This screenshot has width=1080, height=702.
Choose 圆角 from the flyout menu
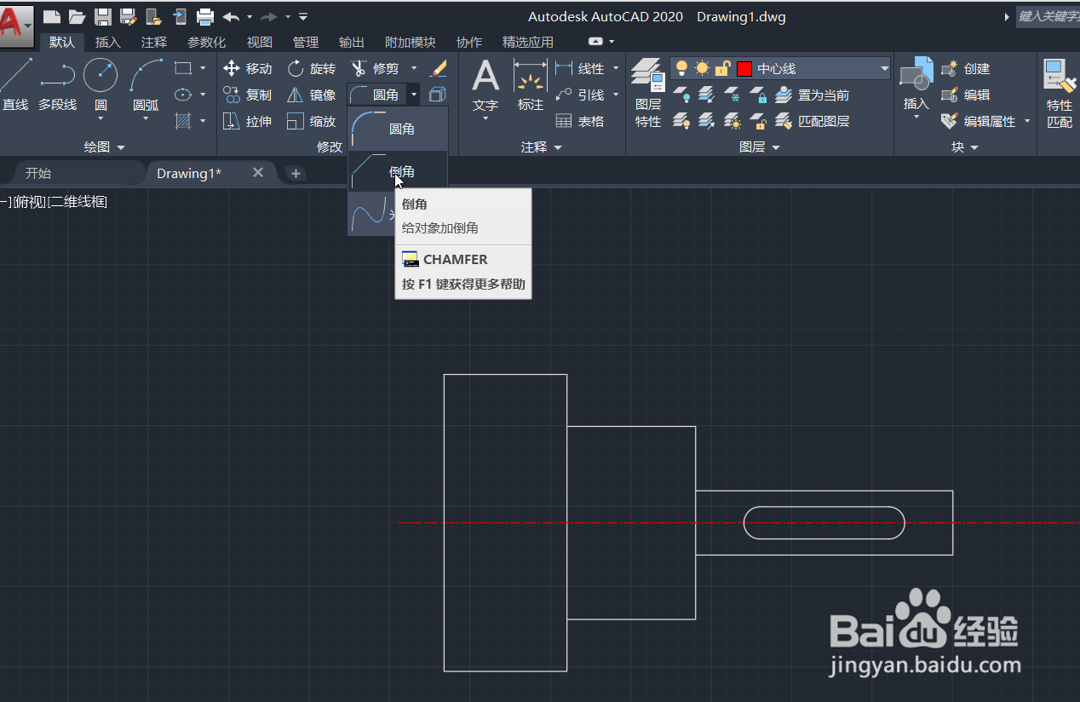398,129
